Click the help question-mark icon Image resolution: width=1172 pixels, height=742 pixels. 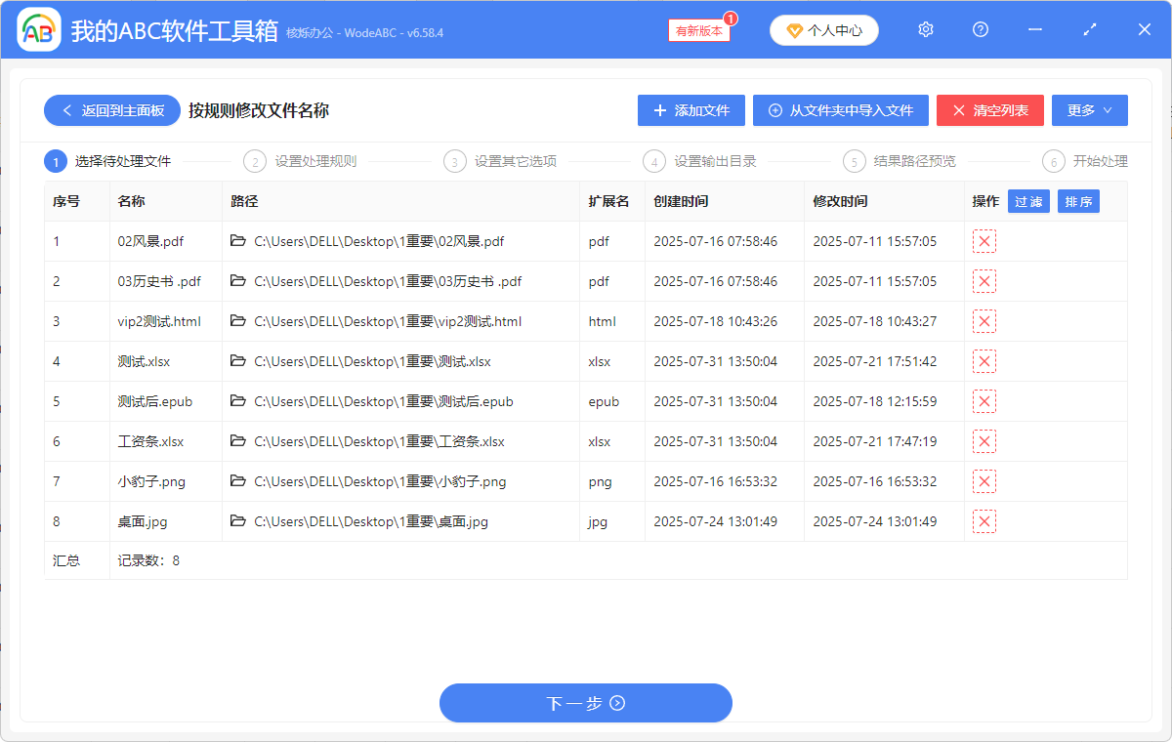coord(980,29)
